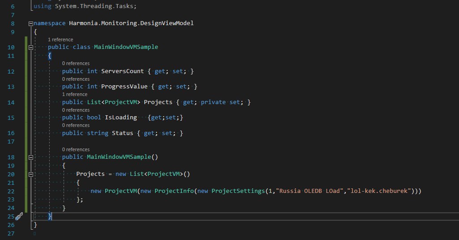Click 'private' keyword in the Projects property

coord(213,102)
